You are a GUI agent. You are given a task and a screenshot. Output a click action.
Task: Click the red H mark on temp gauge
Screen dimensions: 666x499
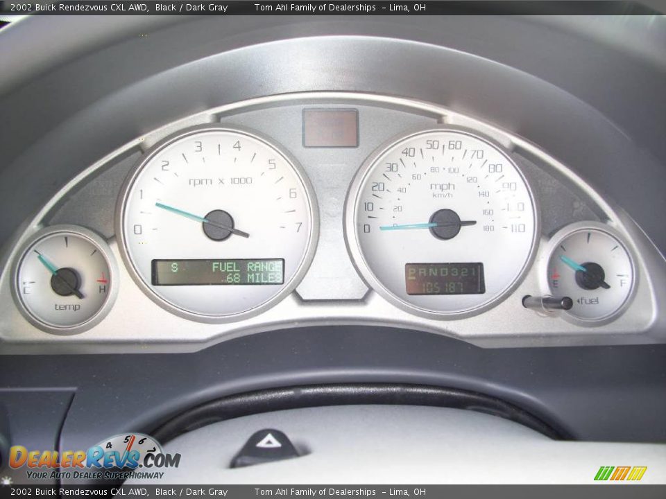(102, 285)
